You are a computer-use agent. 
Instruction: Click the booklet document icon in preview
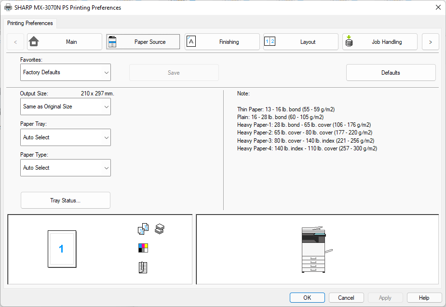[143, 267]
